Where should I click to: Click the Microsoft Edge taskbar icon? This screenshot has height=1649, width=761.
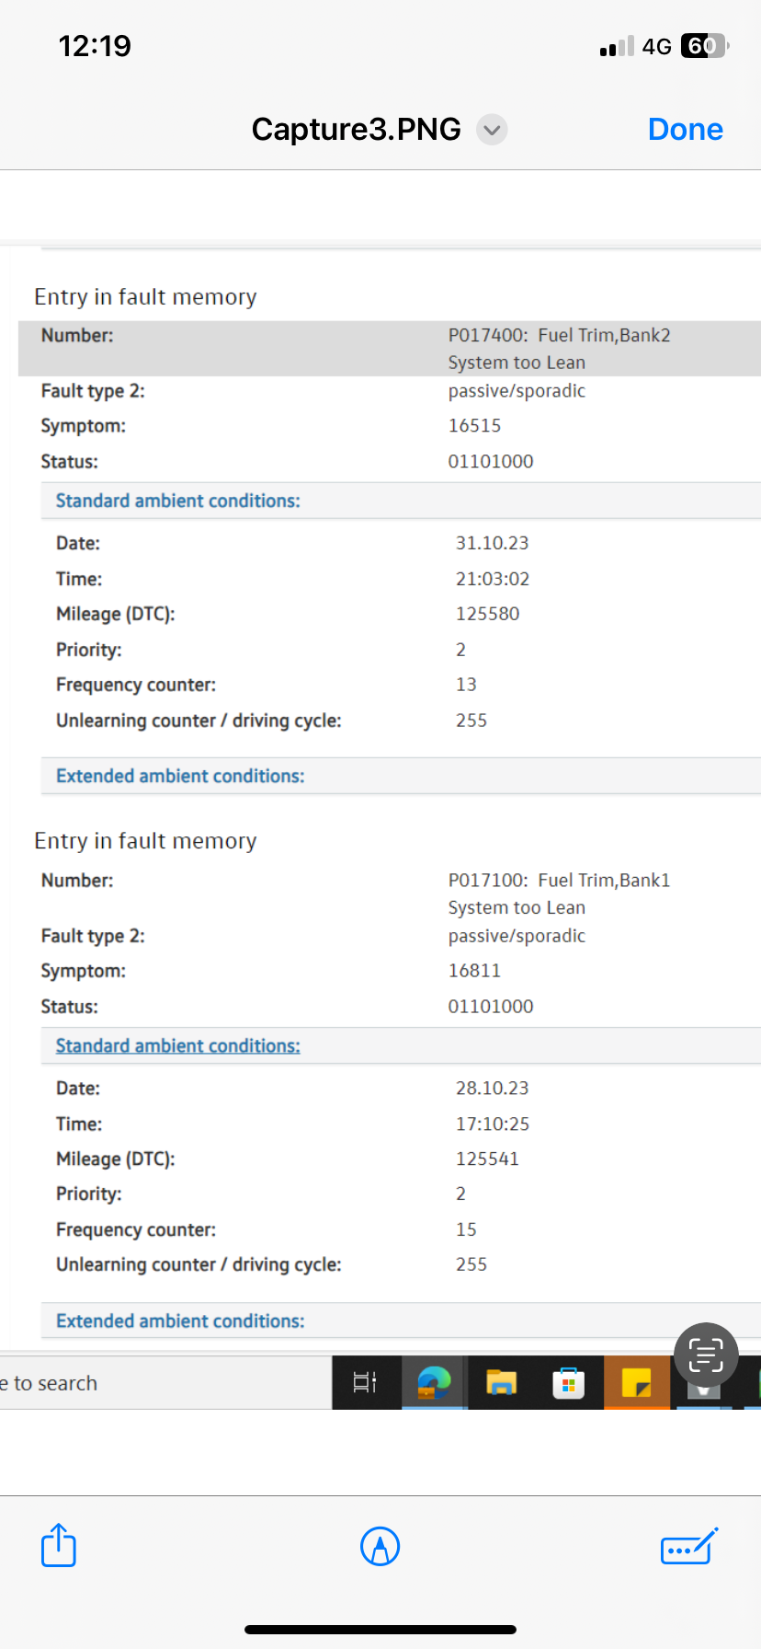434,1382
